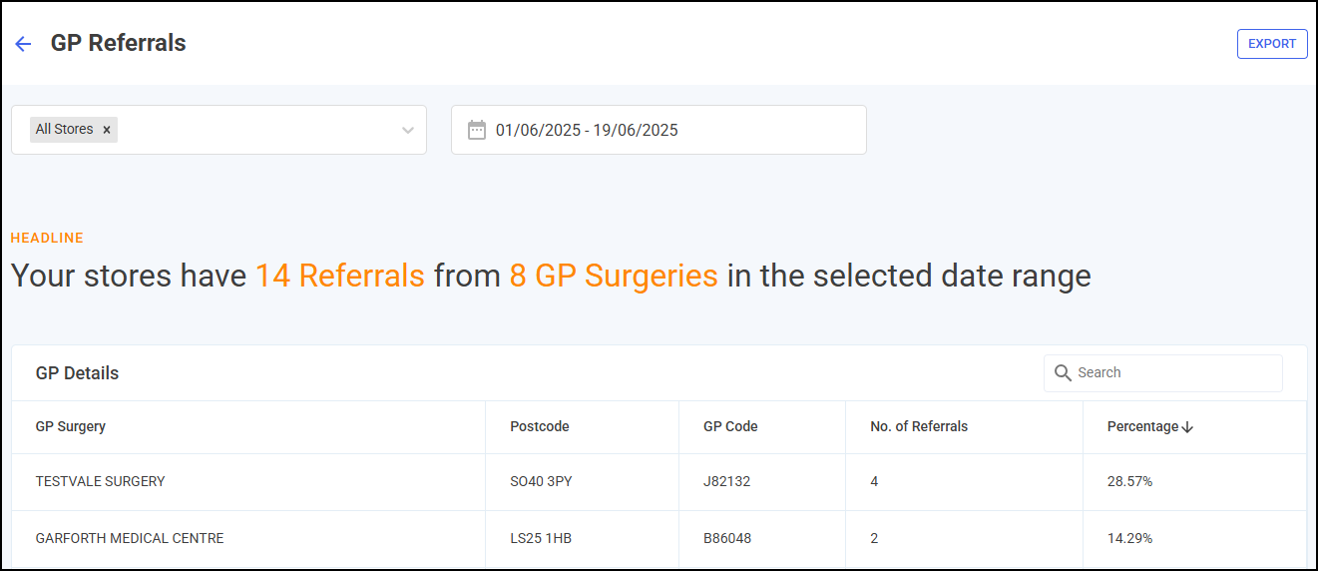The width and height of the screenshot is (1318, 571).
Task: Select the TESTVALE SURGERY row
Action: click(x=659, y=482)
